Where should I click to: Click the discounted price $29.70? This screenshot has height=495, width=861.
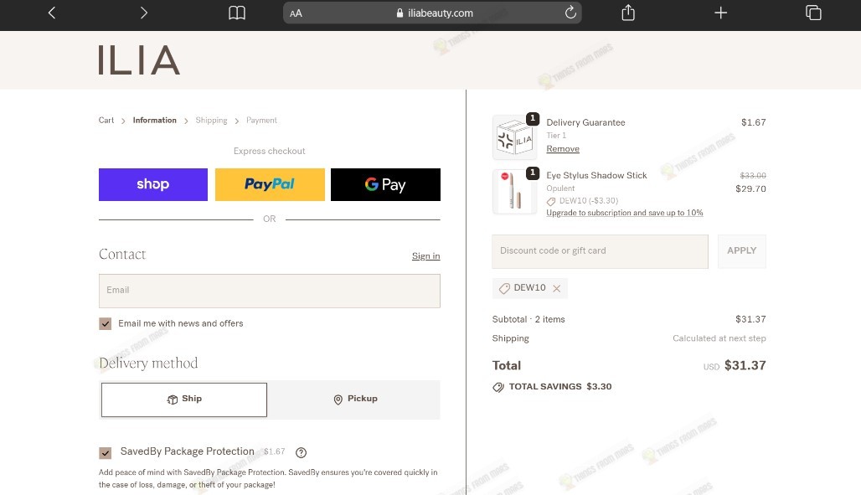[750, 188]
